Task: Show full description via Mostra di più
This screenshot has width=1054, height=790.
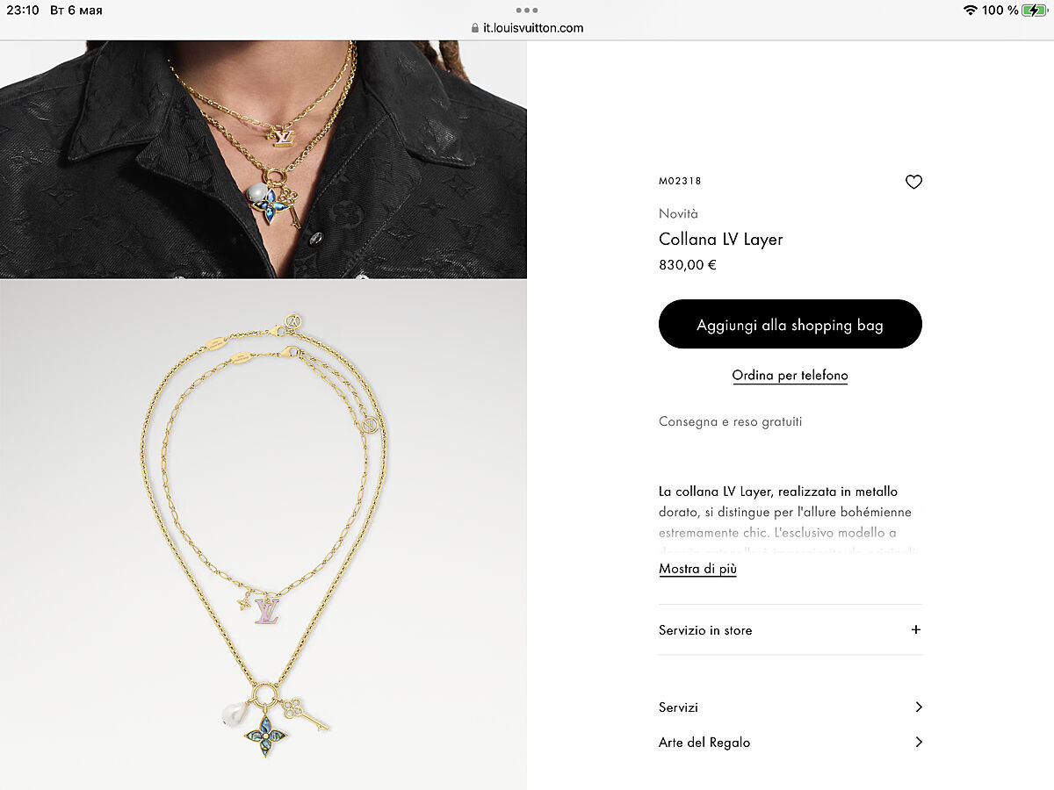Action: tap(697, 569)
